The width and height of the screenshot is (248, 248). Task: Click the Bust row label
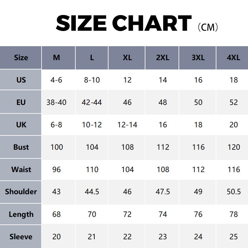(x=21, y=147)
